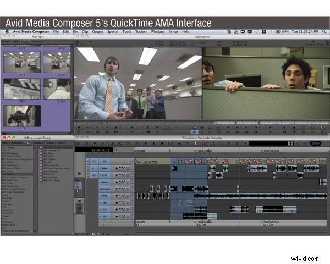
Task: Click record monitor Lift button
Action: click(303, 128)
